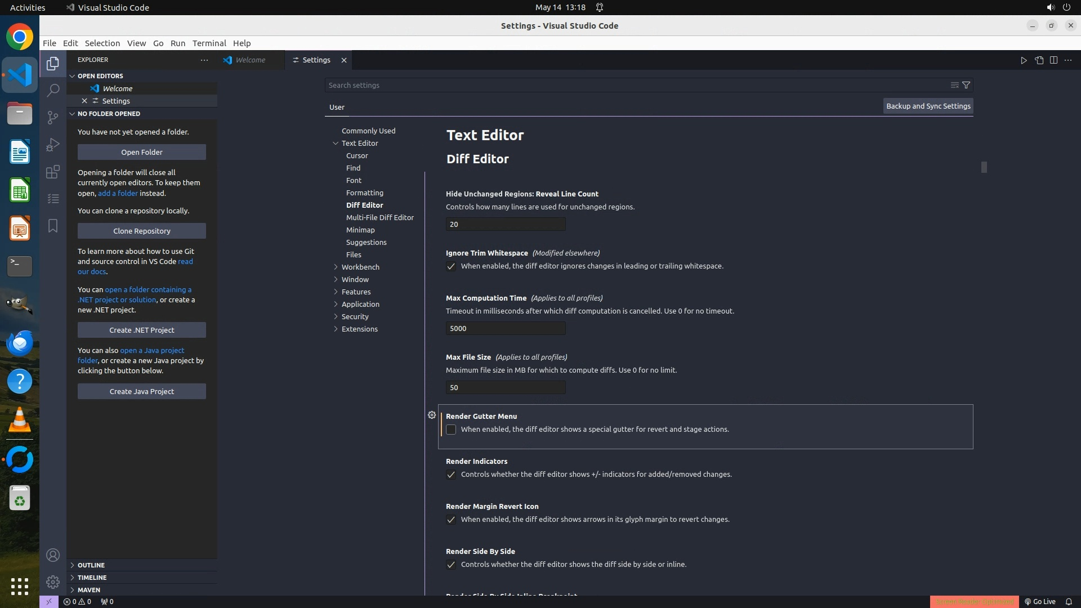This screenshot has width=1081, height=608.
Task: Click the Accounts icon in activity bar
Action: pyautogui.click(x=53, y=555)
